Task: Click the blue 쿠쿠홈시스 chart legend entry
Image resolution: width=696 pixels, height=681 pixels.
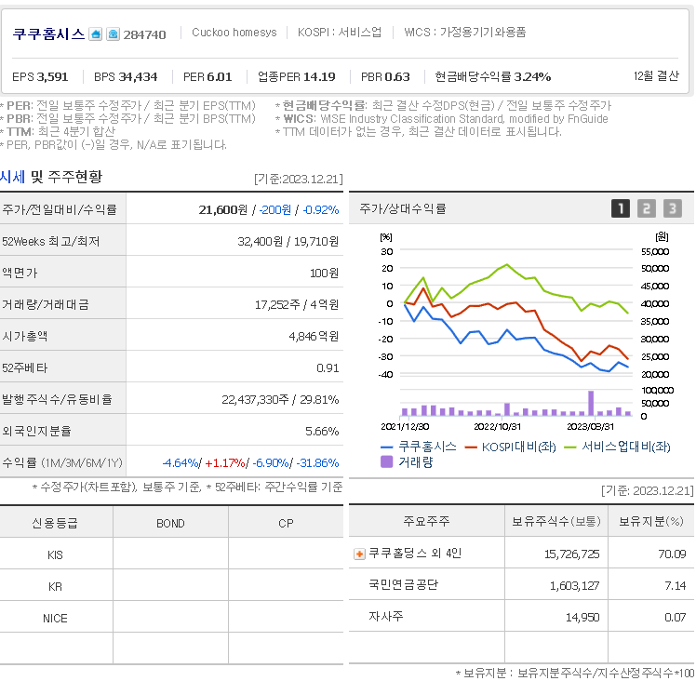Action: [x=419, y=447]
